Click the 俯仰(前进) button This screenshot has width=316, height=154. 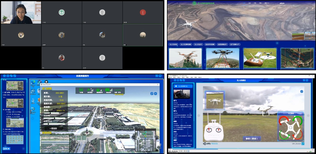[x=252, y=139]
